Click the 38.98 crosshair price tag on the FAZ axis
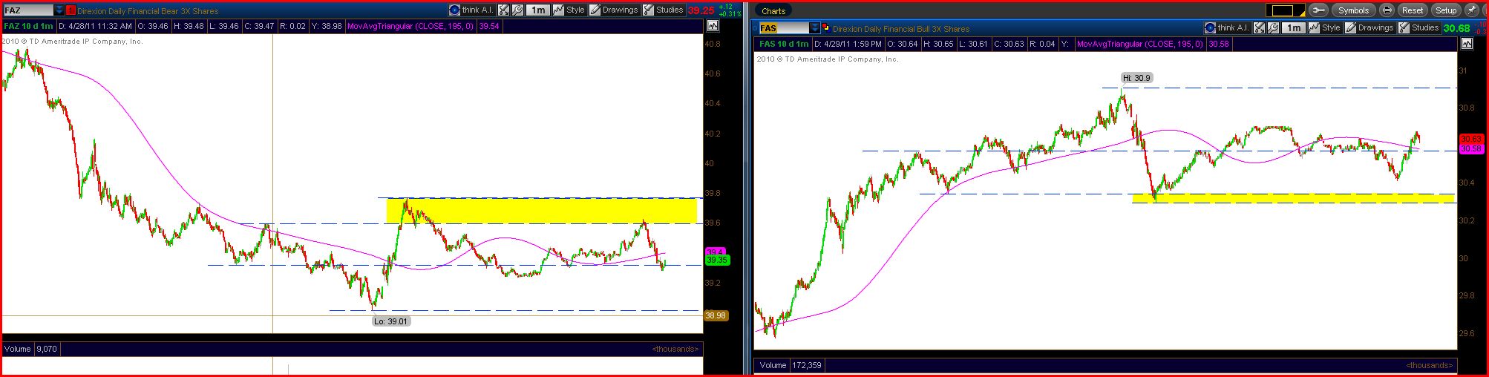The width and height of the screenshot is (1489, 377). (x=716, y=315)
